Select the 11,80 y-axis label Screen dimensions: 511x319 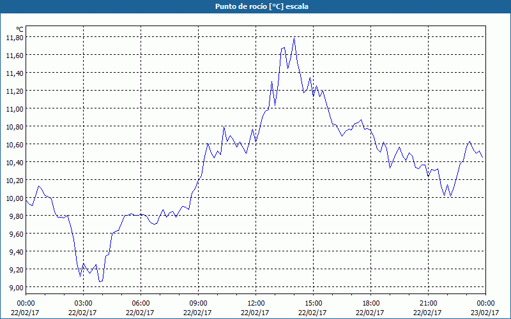pyautogui.click(x=15, y=38)
